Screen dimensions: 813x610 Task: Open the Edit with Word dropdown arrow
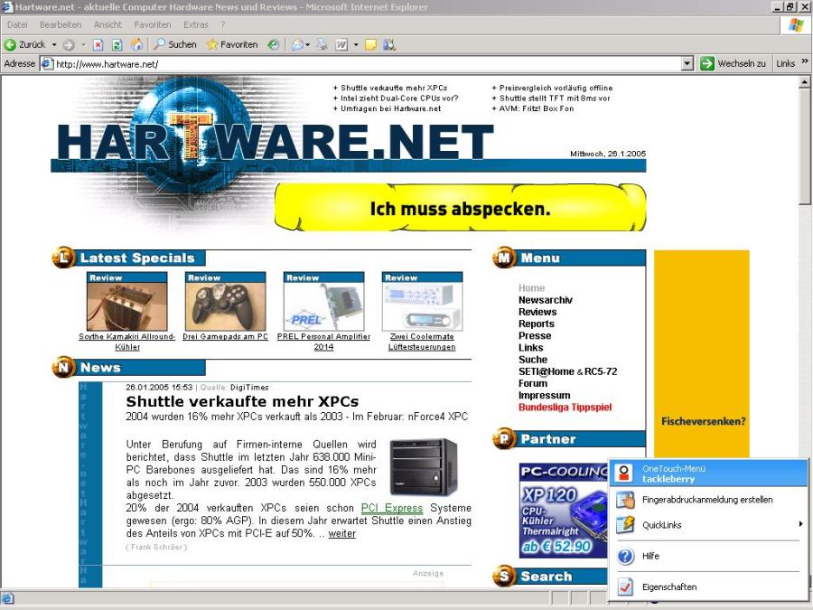point(356,45)
